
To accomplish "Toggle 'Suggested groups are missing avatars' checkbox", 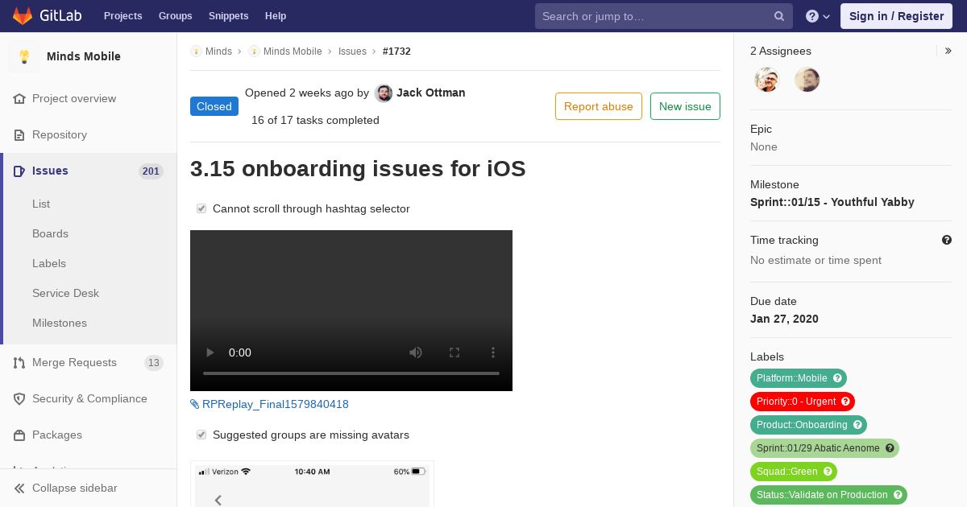I will (201, 435).
